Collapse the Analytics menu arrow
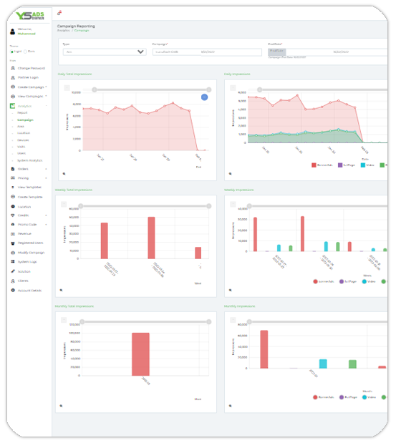The height and width of the screenshot is (443, 396). pos(46,106)
